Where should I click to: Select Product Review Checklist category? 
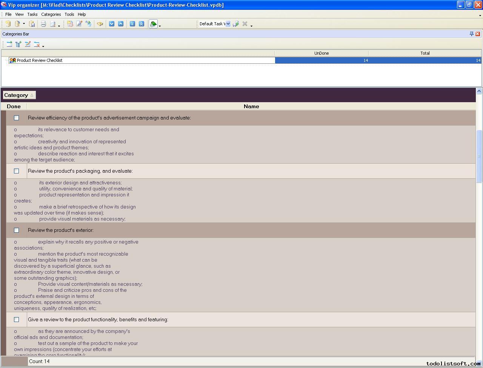point(39,60)
